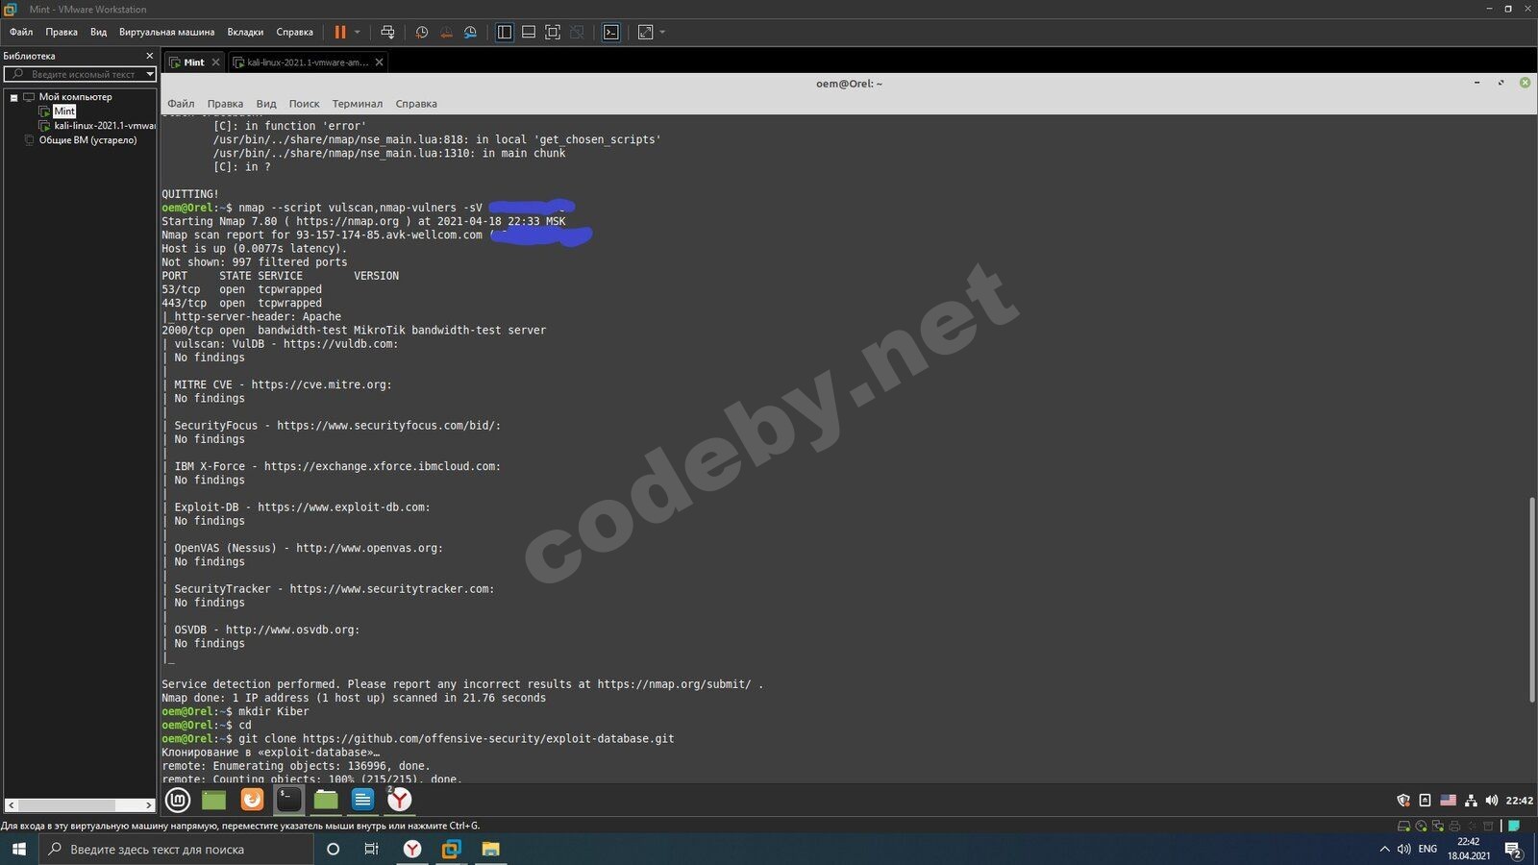The height and width of the screenshot is (865, 1538).
Task: Click the Mint network connection tray icon
Action: tap(1471, 801)
